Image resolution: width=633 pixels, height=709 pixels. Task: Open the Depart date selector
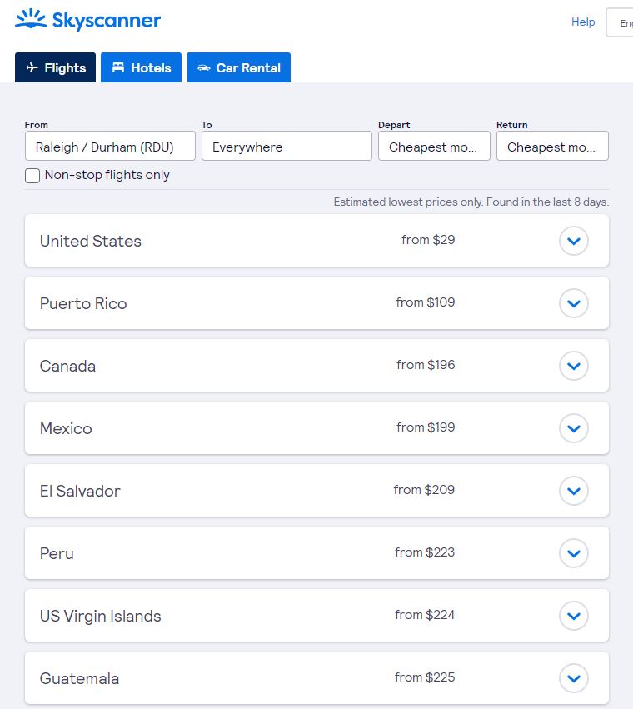434,147
